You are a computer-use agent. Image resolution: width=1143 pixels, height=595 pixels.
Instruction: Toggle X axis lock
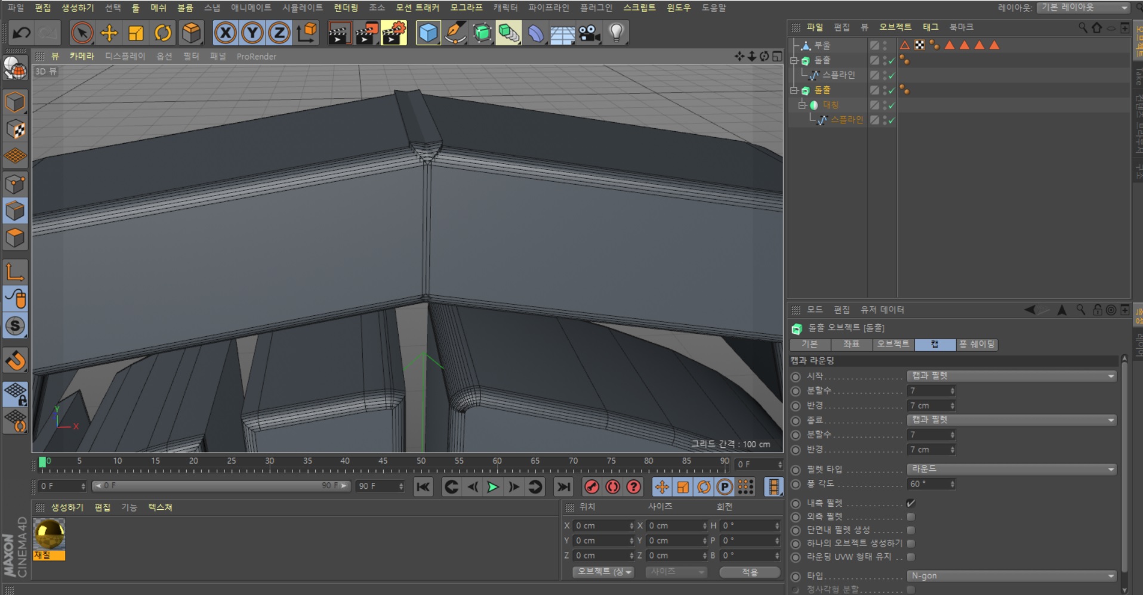point(225,33)
